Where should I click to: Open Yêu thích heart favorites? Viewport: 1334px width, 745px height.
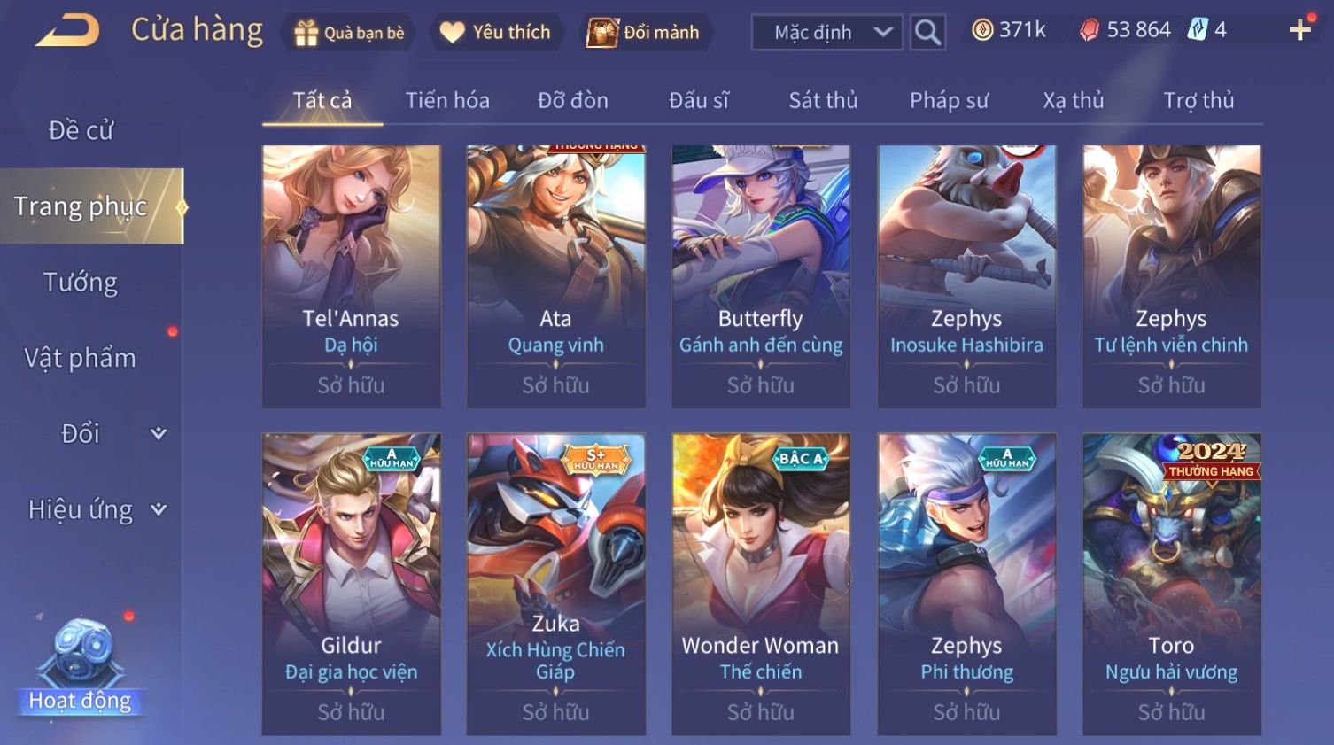(496, 33)
